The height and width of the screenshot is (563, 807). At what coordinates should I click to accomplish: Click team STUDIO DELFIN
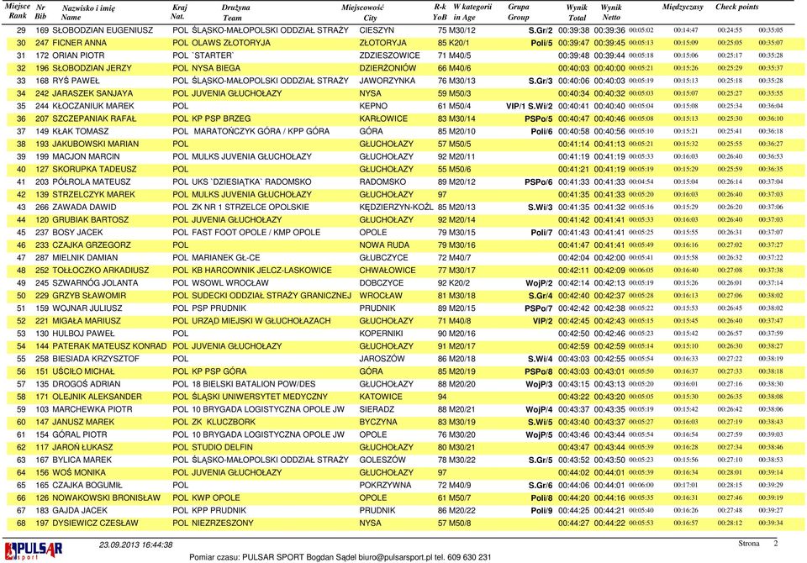tap(222, 447)
